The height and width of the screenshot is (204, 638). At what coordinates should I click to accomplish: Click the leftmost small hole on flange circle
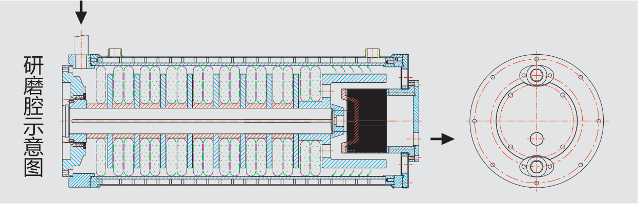click(475, 121)
